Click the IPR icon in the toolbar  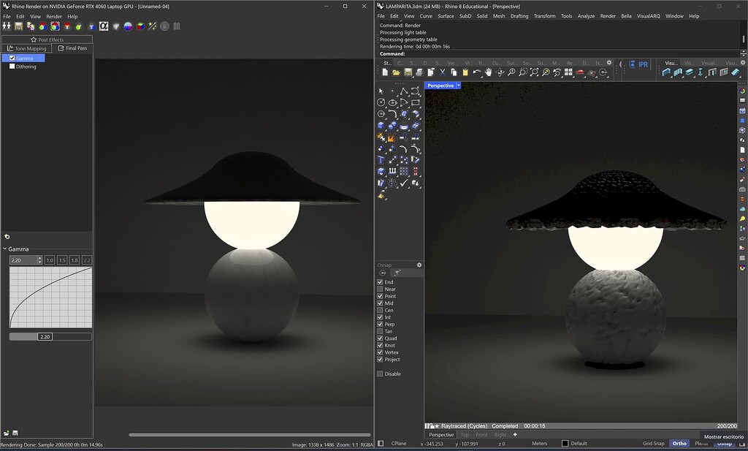click(x=641, y=64)
